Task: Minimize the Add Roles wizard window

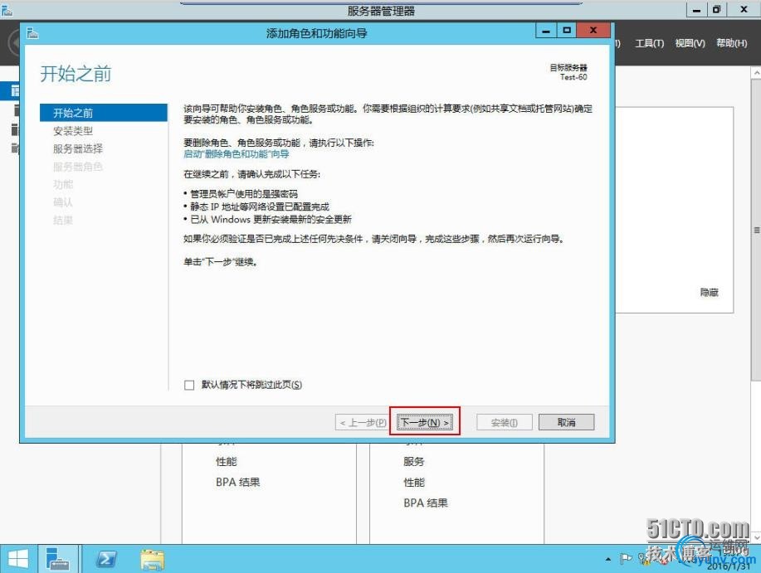Action: click(x=546, y=31)
